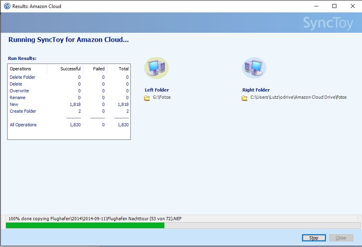The image size is (362, 247).
Task: Click the Delete row label
Action: click(x=16, y=84)
